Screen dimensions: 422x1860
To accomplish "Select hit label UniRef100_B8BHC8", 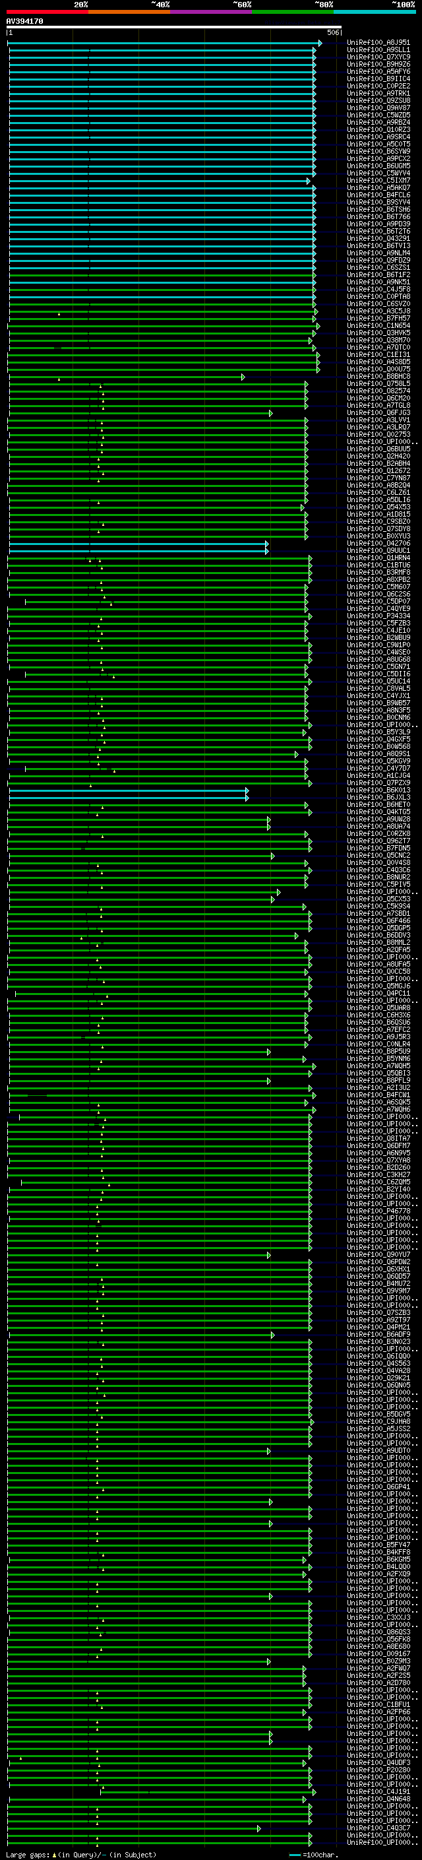I will [x=378, y=376].
